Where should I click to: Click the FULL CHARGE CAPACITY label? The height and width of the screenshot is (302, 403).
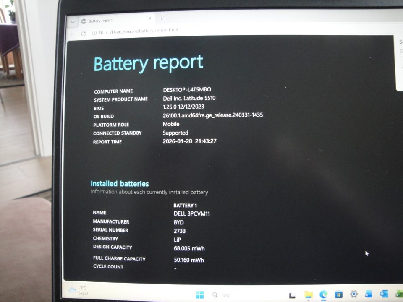tap(119, 259)
